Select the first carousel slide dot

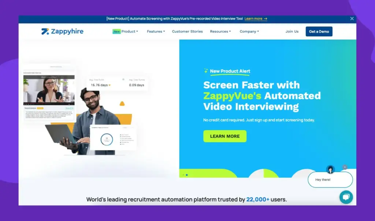click(x=183, y=175)
